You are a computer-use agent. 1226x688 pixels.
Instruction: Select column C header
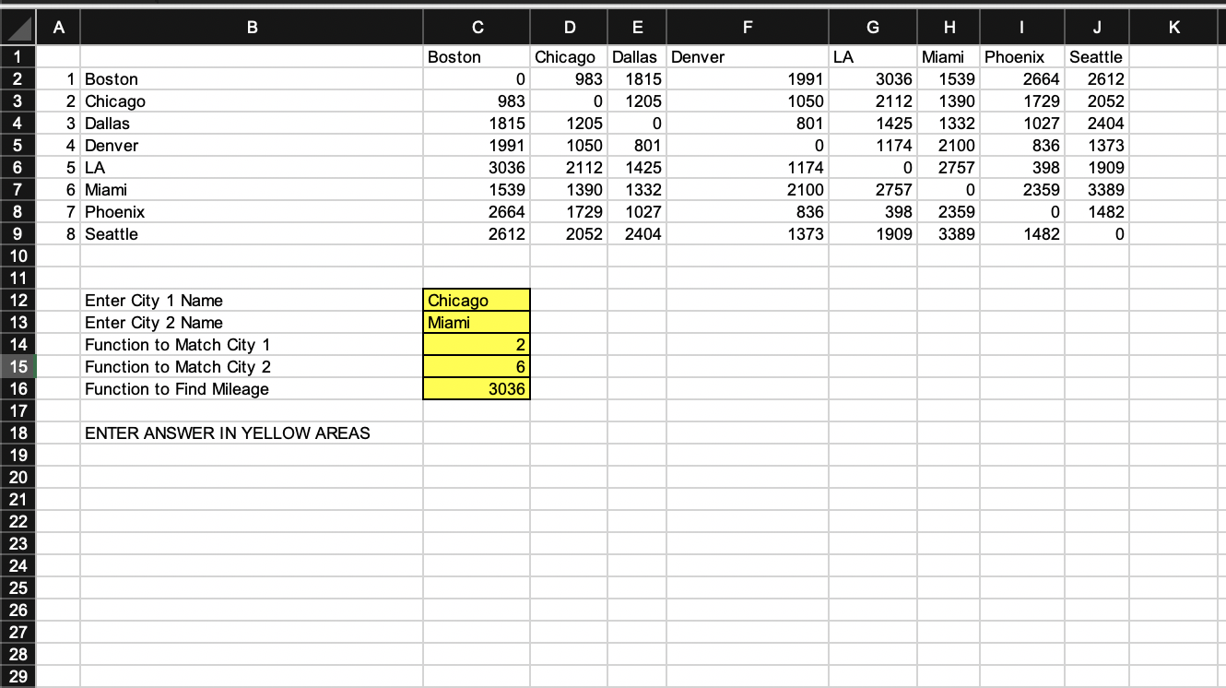tap(477, 28)
